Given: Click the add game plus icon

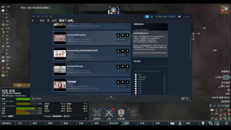Looking at the screenshot, I should pos(33,99).
